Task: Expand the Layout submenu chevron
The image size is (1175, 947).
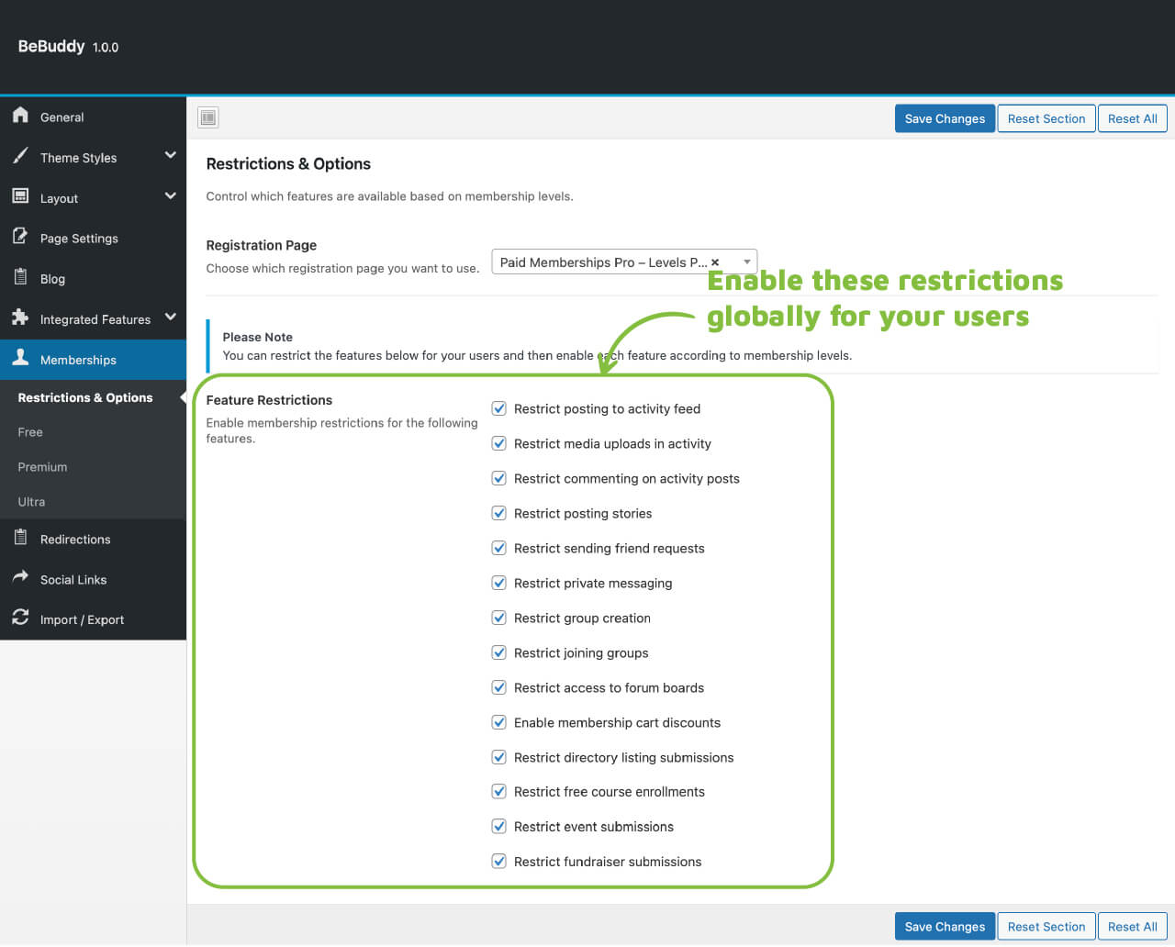Action: tap(170, 196)
